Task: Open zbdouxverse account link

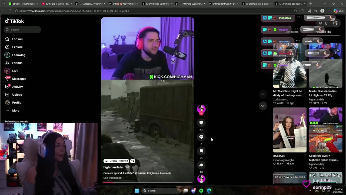Action: (x=281, y=99)
